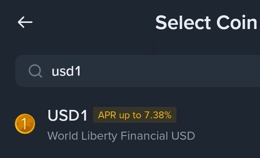Select the USD1 coin name
260x158 pixels.
[68, 115]
